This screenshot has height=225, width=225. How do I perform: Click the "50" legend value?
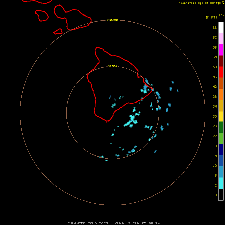215,67
